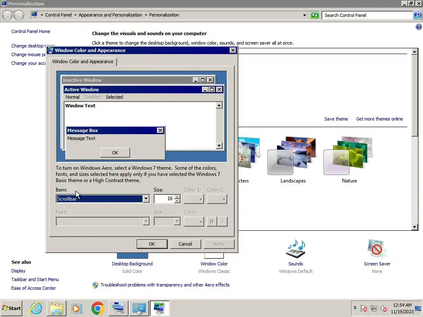Select the Personalization taskbar icon
Image resolution: width=423 pixels, height=317 pixels.
click(159, 308)
